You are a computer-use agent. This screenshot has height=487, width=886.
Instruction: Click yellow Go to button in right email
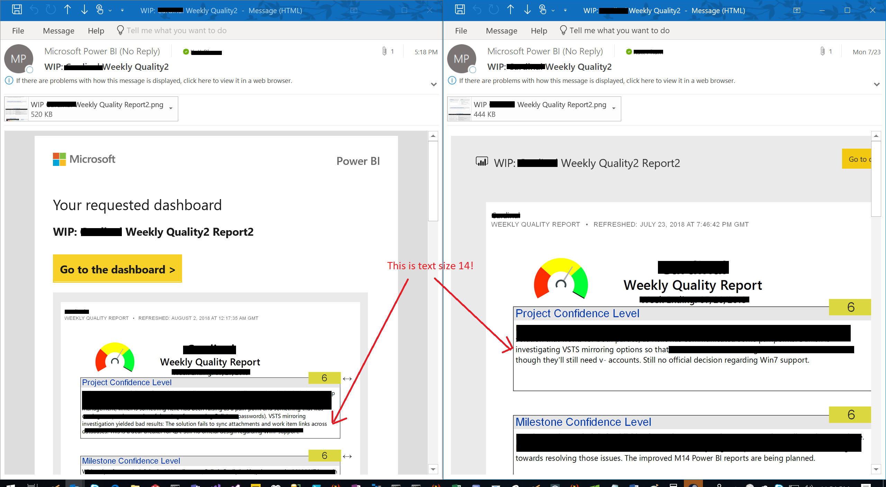[857, 159]
